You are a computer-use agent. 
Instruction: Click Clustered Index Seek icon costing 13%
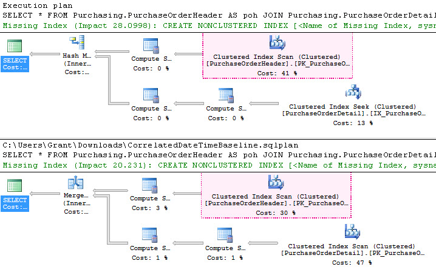coord(353,92)
